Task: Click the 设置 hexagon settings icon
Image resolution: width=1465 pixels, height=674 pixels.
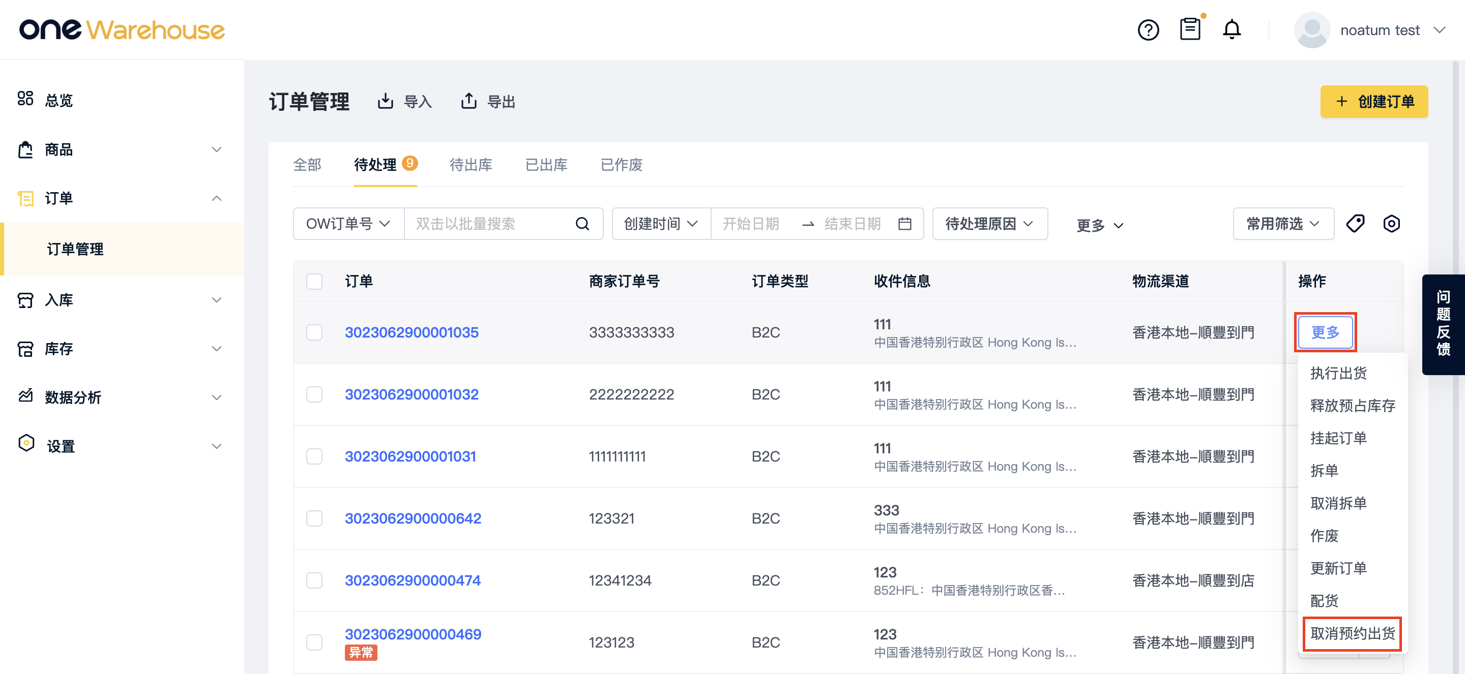Action: pos(26,443)
